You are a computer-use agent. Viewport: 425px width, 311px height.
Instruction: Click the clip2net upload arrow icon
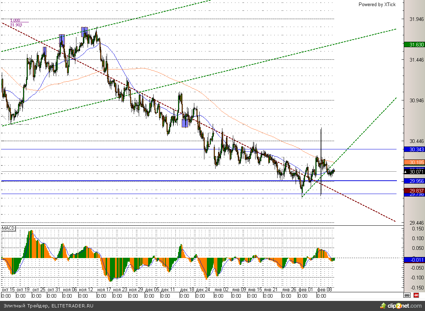[384, 306]
